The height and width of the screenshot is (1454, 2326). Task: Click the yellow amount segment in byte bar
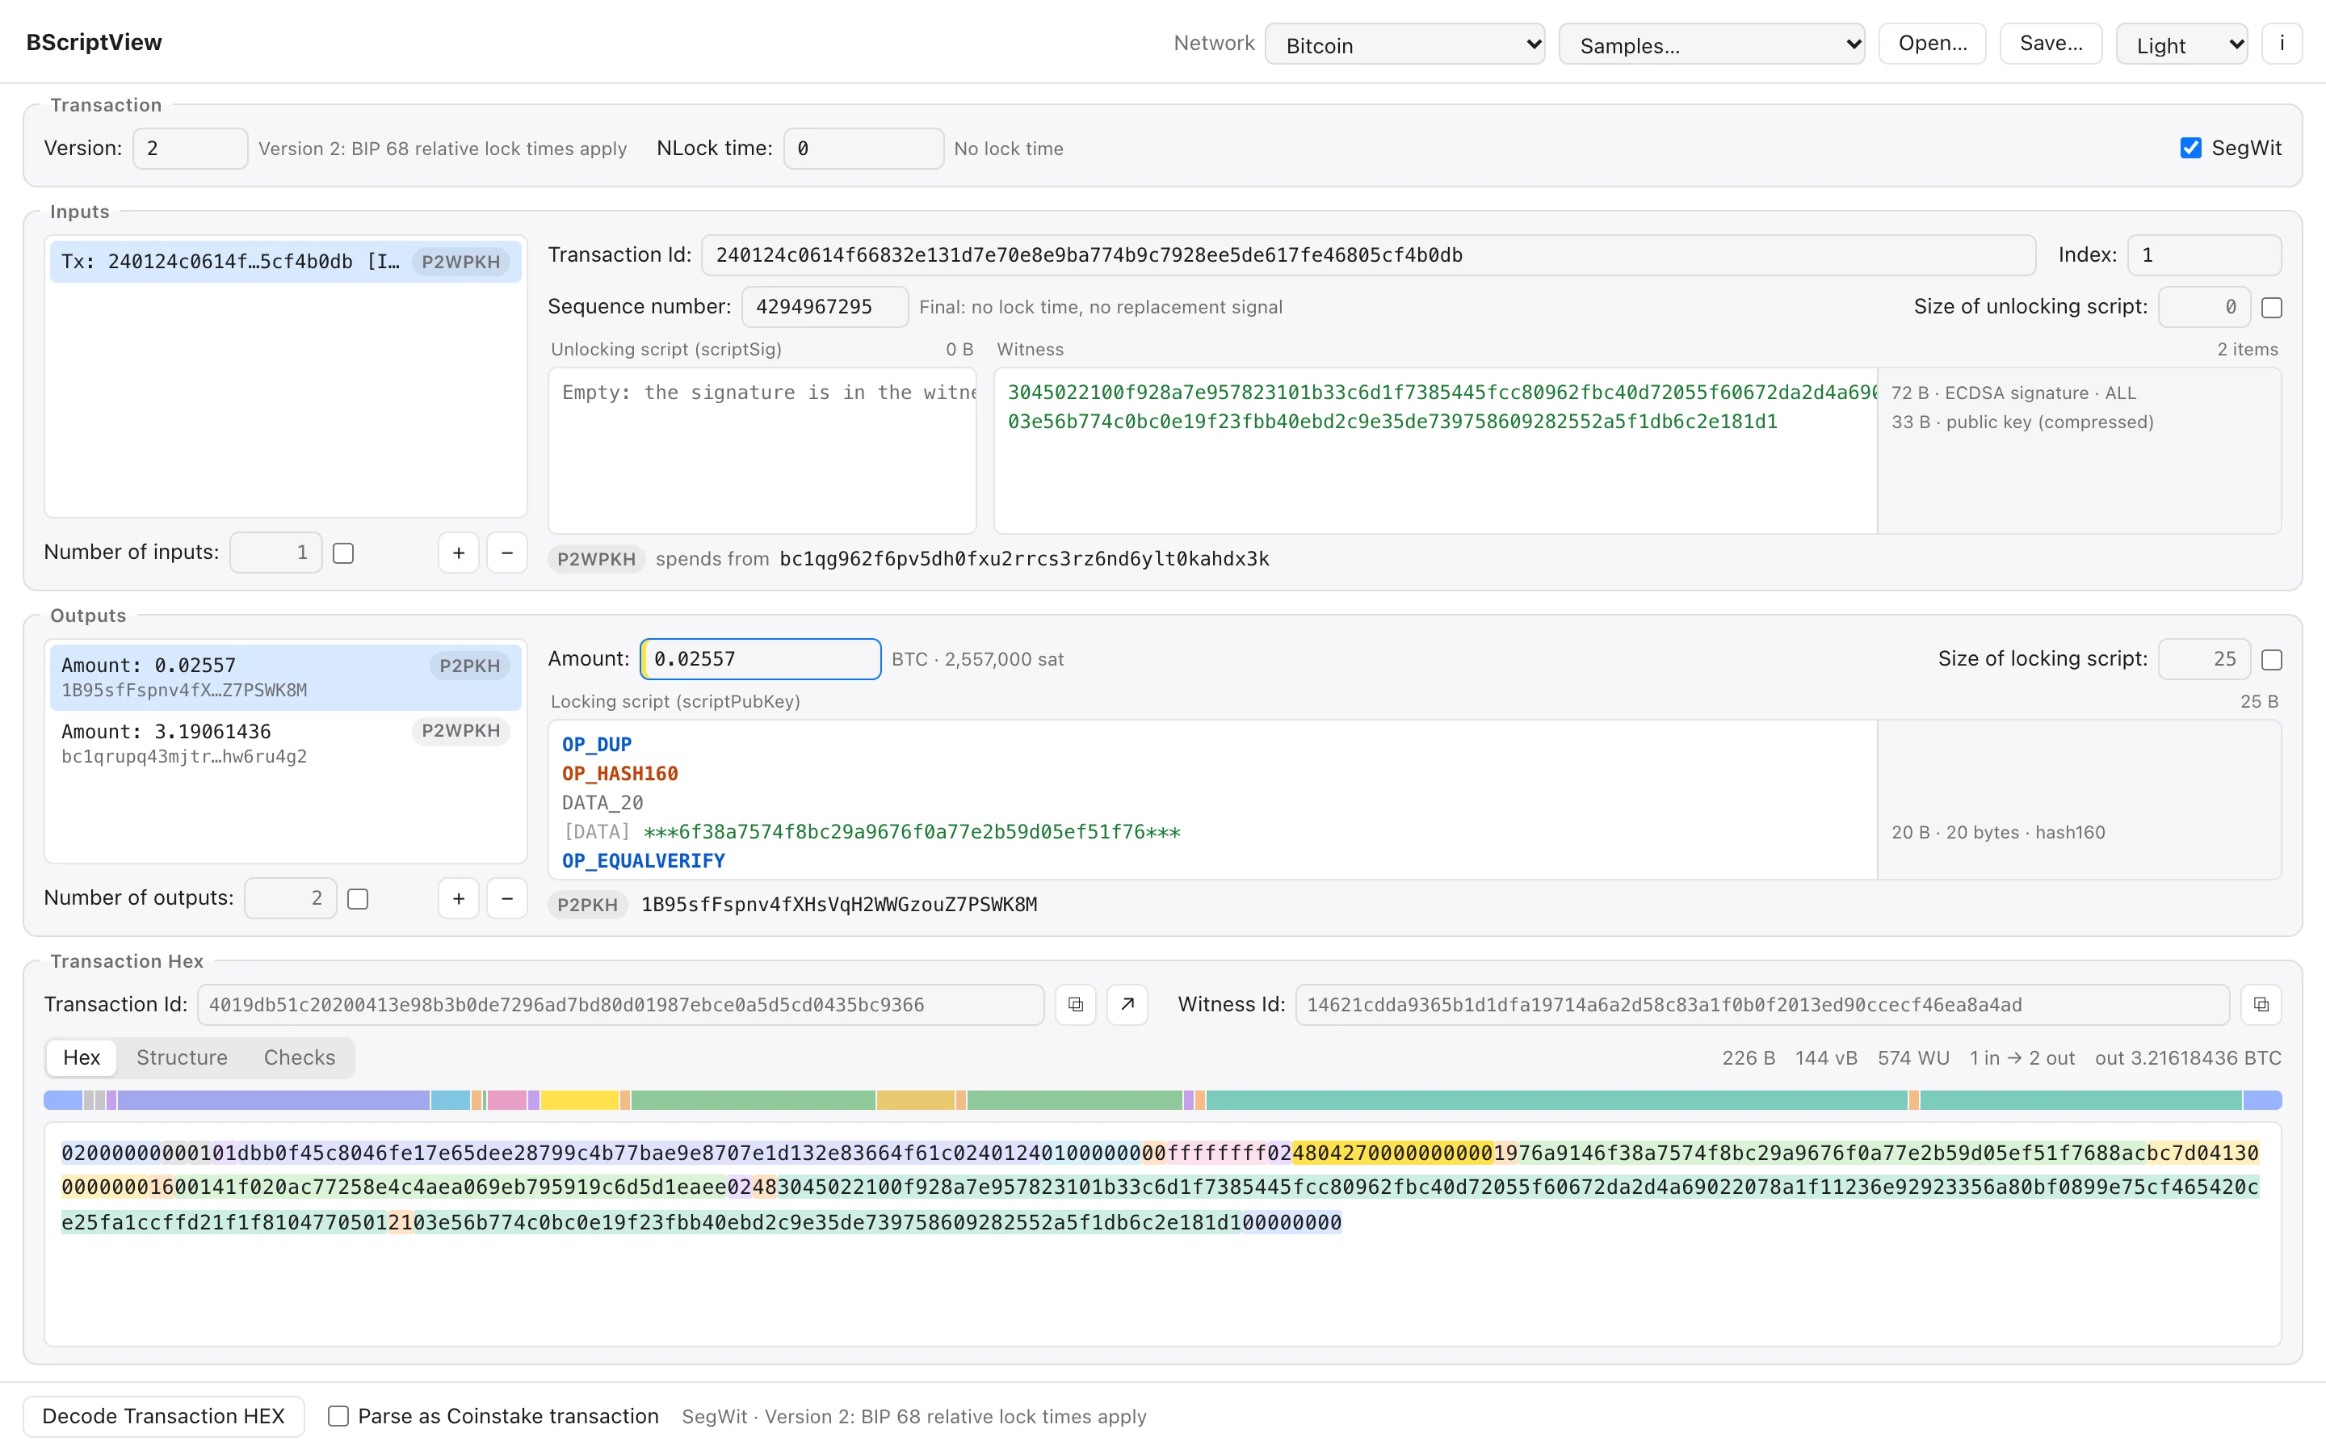point(580,1100)
